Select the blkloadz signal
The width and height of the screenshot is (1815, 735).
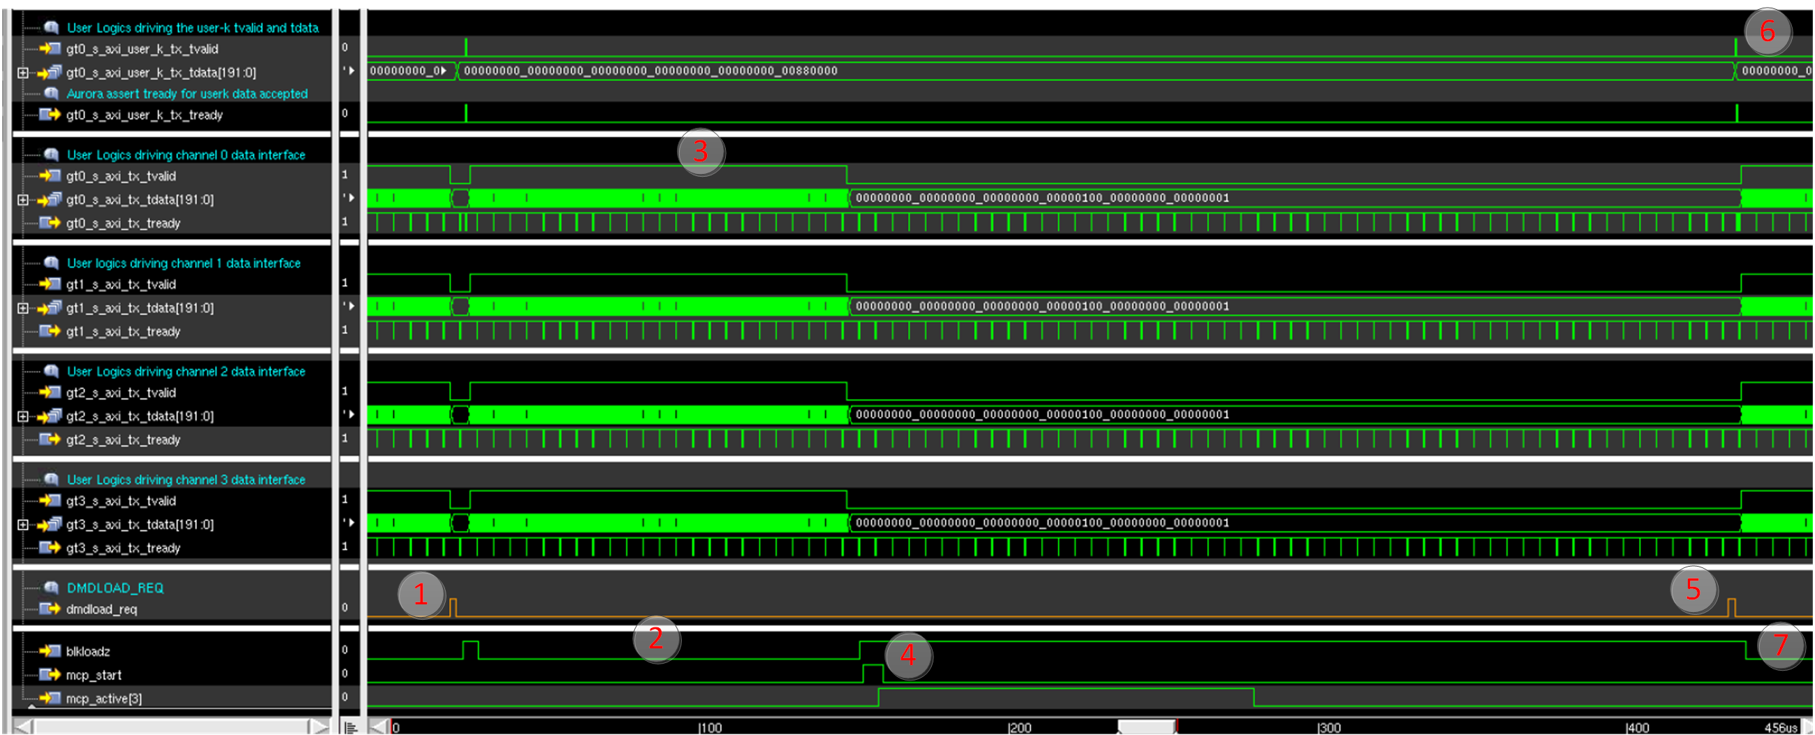point(87,652)
